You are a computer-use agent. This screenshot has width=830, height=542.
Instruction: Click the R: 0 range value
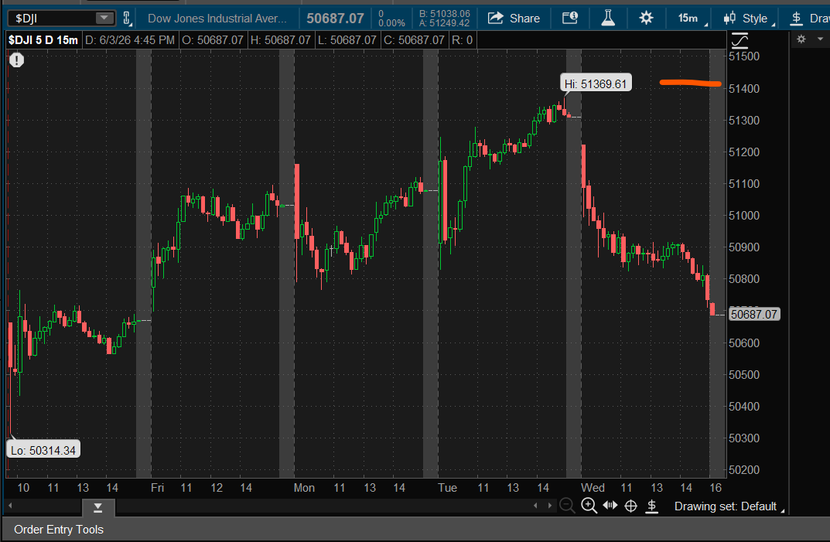(462, 40)
